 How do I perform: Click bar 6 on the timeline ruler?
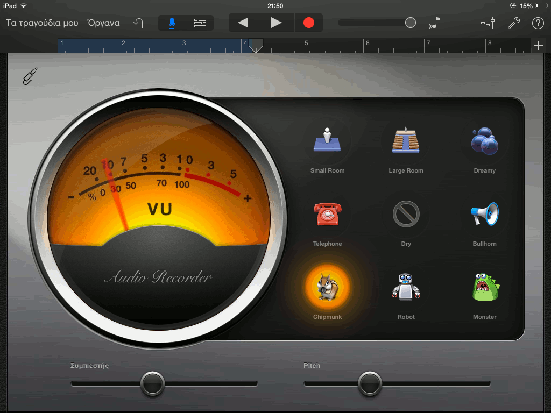coord(368,43)
